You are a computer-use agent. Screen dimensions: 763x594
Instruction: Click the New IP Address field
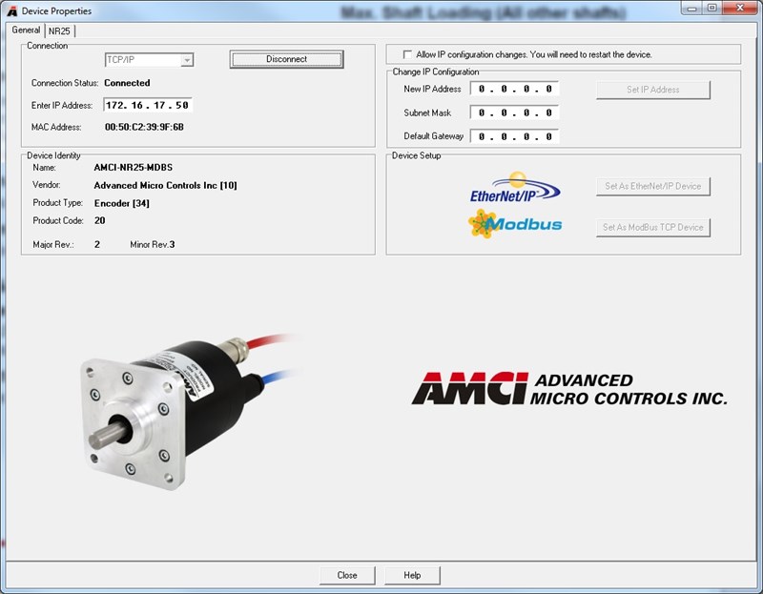pyautogui.click(x=515, y=90)
